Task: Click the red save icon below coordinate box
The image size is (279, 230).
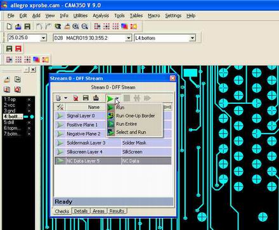Action: (18, 49)
